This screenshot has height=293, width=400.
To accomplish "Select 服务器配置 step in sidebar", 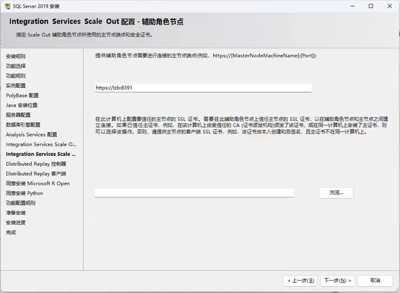I will click(18, 115).
